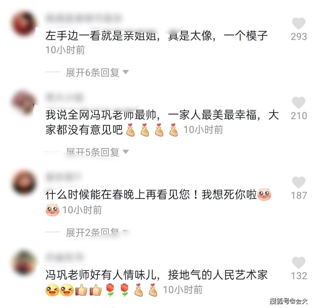Click the first rose emoji in last comment

(110, 290)
